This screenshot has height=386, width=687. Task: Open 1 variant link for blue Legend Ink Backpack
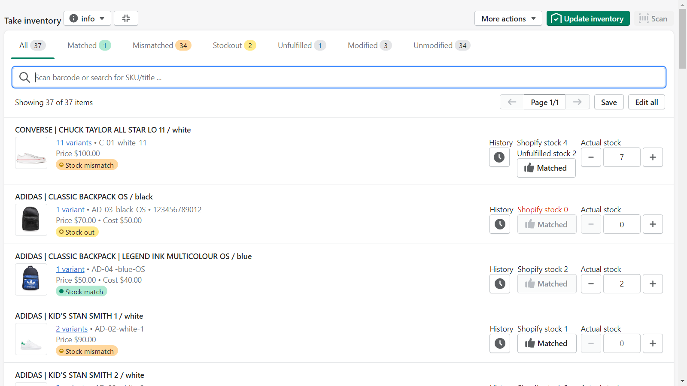[70, 269]
